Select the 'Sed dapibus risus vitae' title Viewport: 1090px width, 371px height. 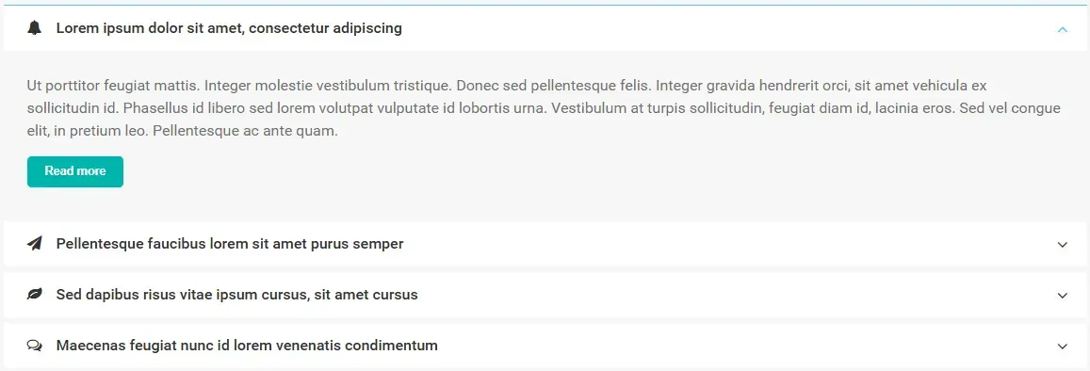click(237, 295)
